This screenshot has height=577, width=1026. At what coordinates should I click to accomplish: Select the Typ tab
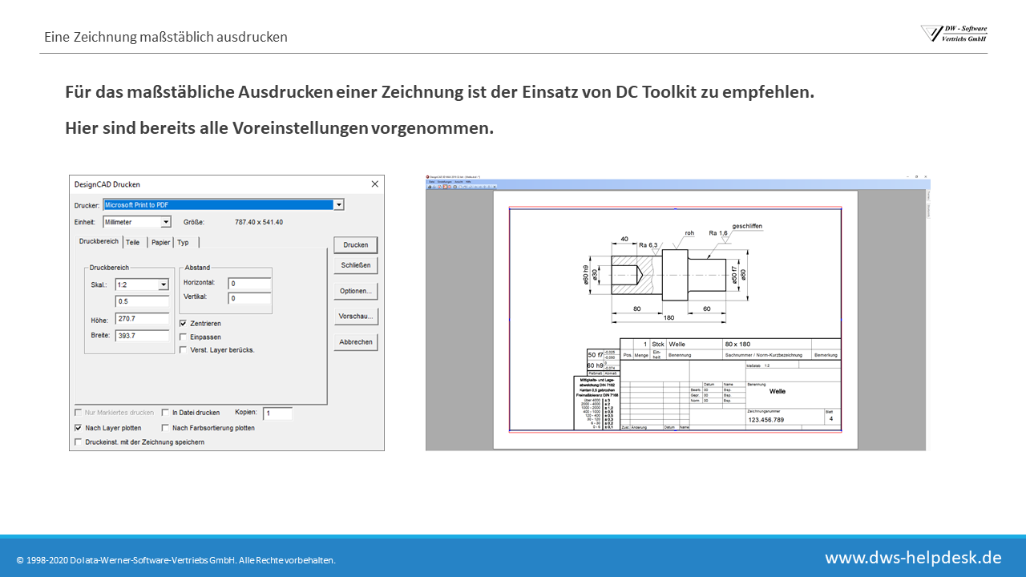point(184,242)
